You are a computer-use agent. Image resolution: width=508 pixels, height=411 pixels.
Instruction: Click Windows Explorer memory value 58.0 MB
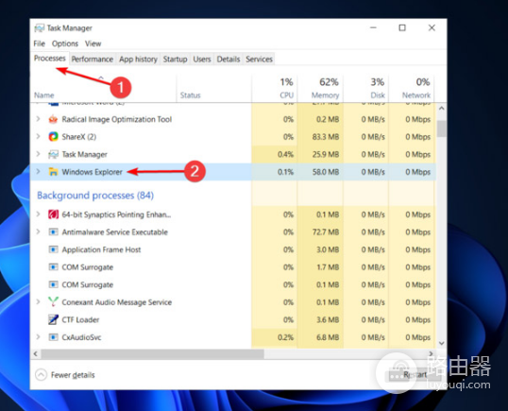326,172
